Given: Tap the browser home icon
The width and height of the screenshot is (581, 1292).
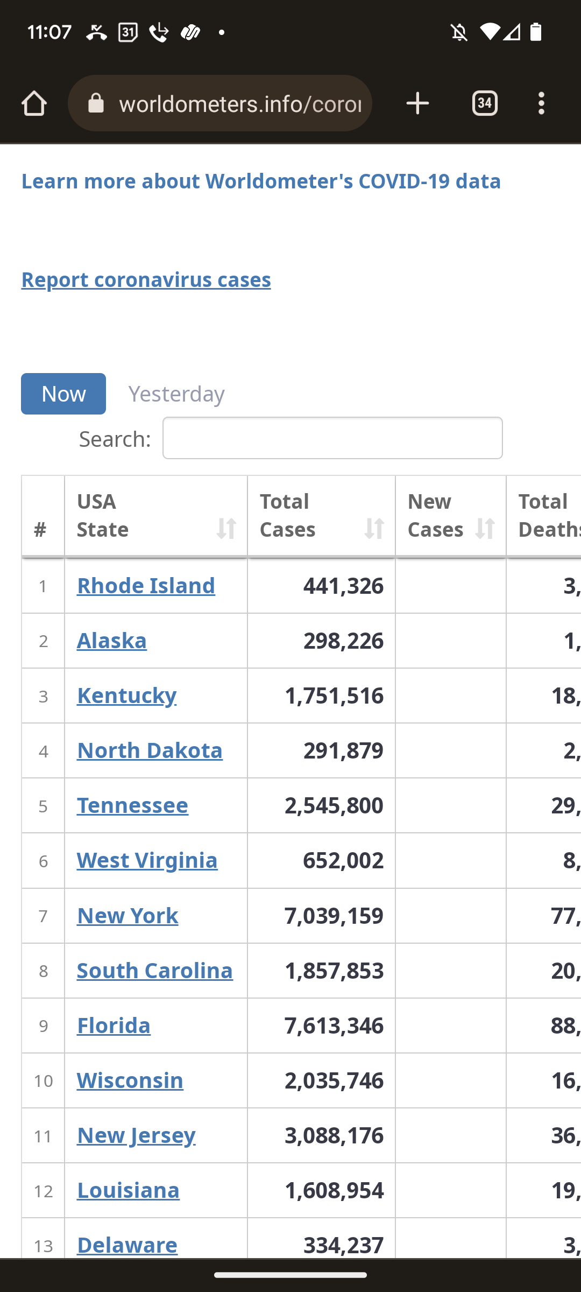Looking at the screenshot, I should coord(34,103).
